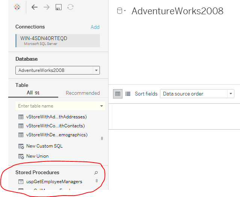Click the AdventureWorks2008 data source title
Image resolution: width=240 pixels, height=197 pixels.
[x=177, y=11]
